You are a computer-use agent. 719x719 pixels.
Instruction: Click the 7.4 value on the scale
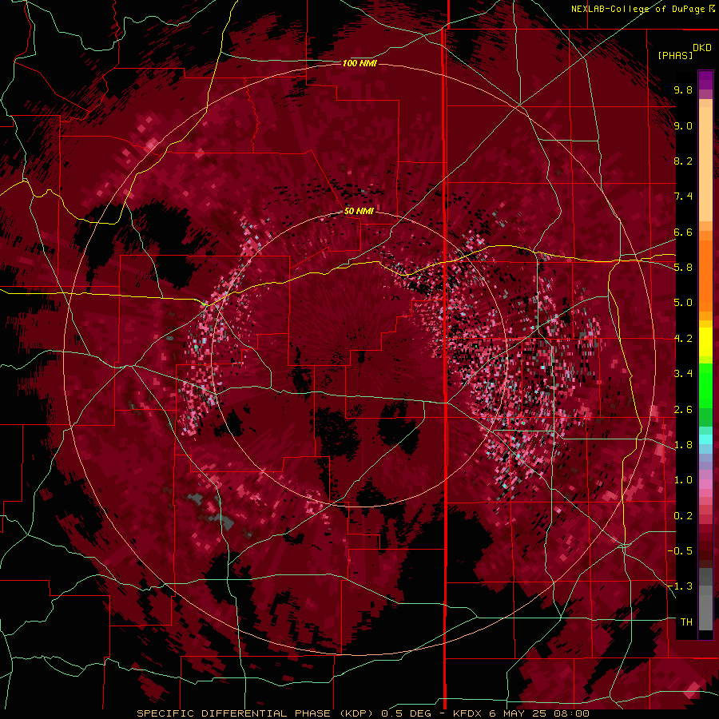pos(683,197)
